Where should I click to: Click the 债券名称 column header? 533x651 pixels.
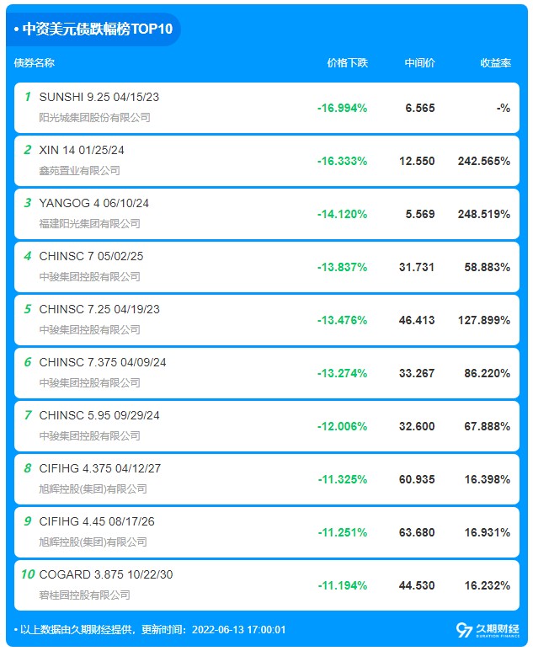tap(34, 62)
